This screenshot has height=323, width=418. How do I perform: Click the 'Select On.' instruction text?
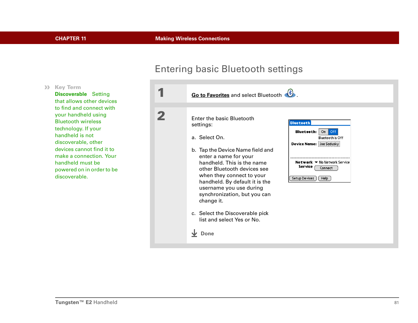click(x=212, y=137)
